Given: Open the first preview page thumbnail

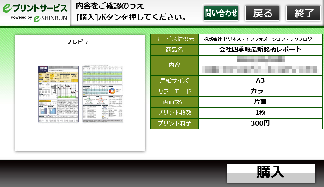Looking at the screenshot, I should (x=59, y=94).
